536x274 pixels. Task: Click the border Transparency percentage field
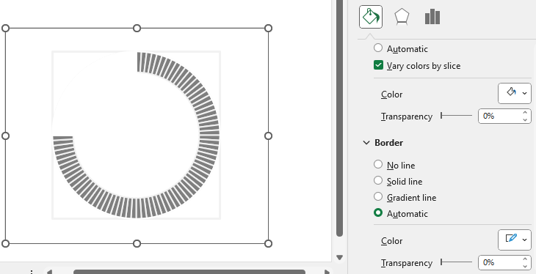tap(499, 262)
